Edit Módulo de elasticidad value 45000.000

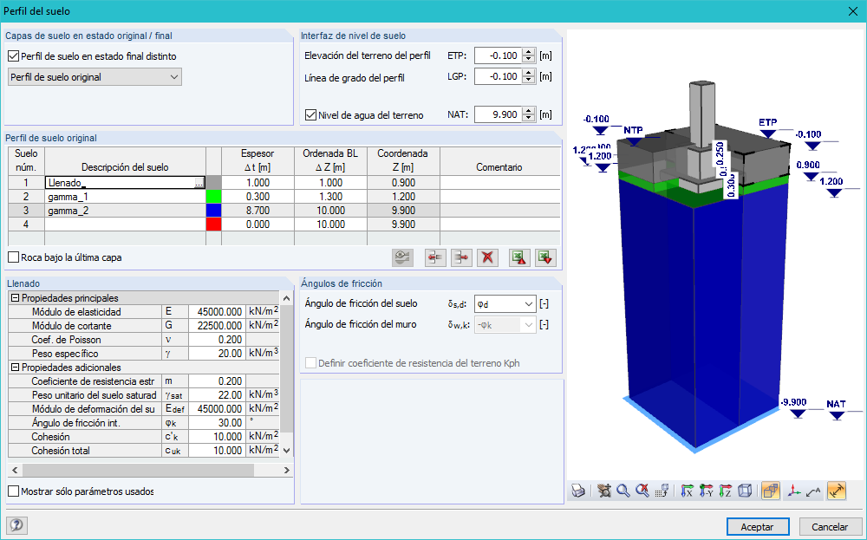(x=217, y=312)
